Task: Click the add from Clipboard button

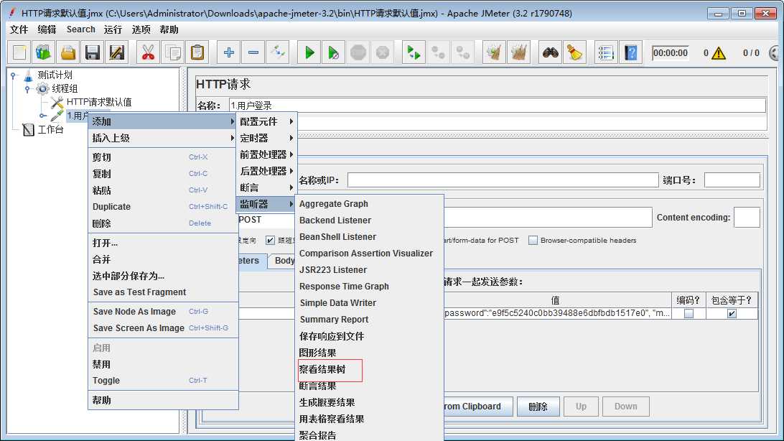Action: [477, 407]
